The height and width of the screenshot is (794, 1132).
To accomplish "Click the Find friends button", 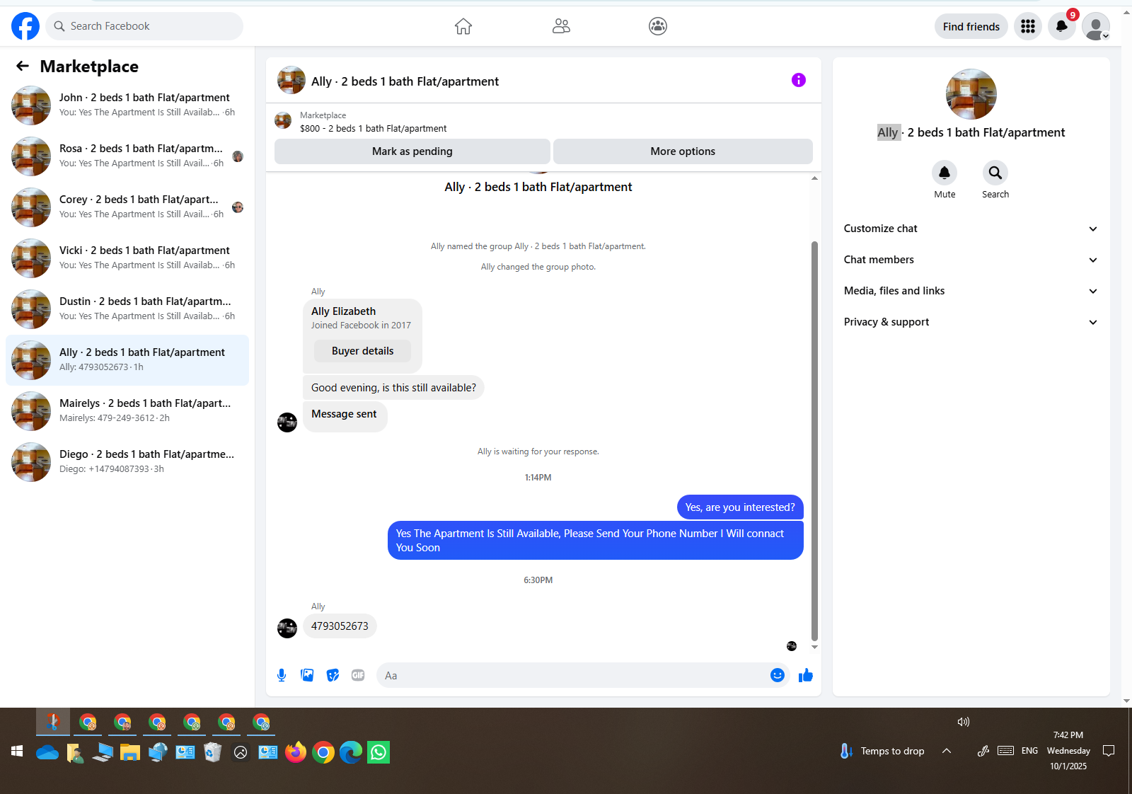I will coord(971,26).
